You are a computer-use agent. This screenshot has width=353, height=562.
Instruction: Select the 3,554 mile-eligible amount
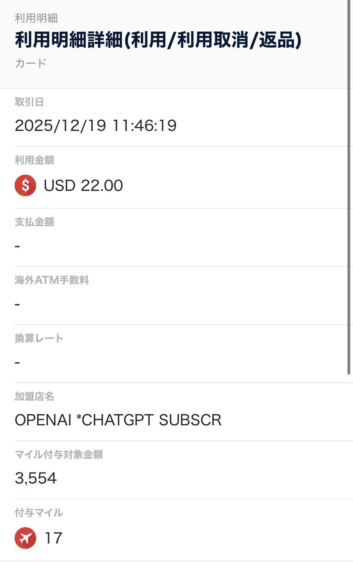pyautogui.click(x=36, y=478)
